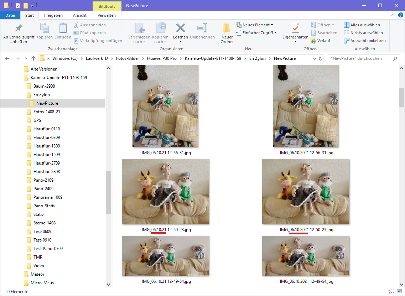Click properties checkmark in quick access toolbar
The height and width of the screenshot is (296, 405).
[x=18, y=5]
